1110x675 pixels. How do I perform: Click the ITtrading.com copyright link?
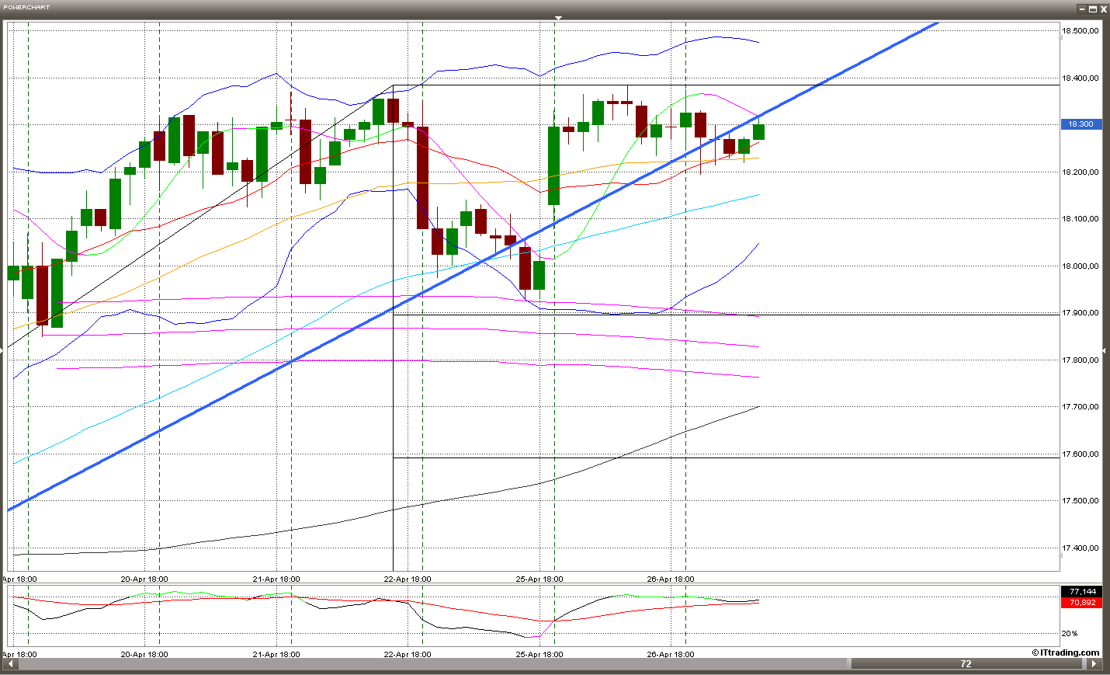pos(1066,652)
